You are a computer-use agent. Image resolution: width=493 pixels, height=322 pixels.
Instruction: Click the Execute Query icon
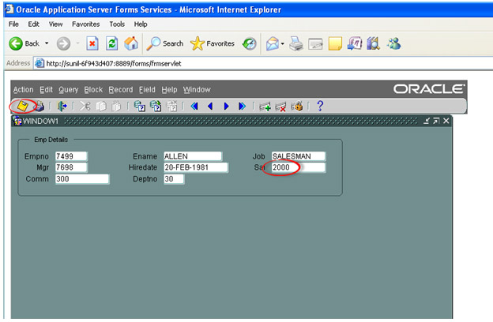pos(156,107)
